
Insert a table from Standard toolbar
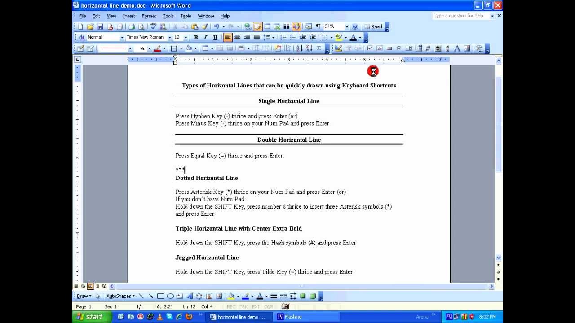tap(267, 26)
